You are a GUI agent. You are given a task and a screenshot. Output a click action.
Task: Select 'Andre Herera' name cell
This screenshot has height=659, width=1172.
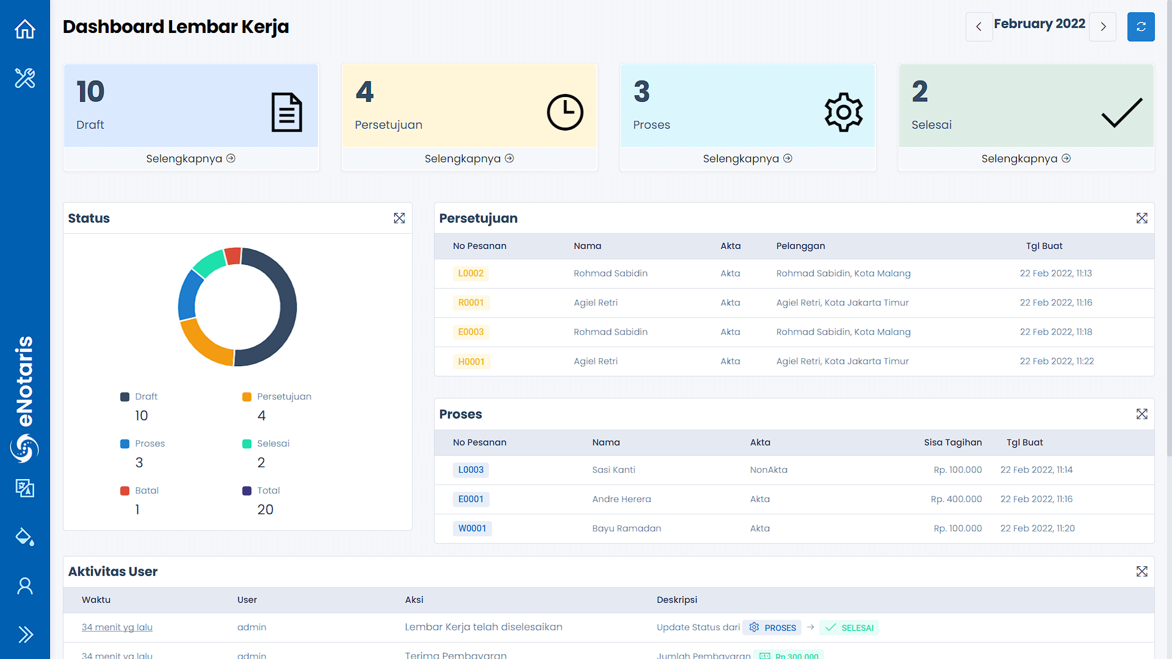(621, 499)
